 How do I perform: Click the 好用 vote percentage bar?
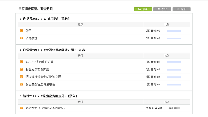[174, 31]
